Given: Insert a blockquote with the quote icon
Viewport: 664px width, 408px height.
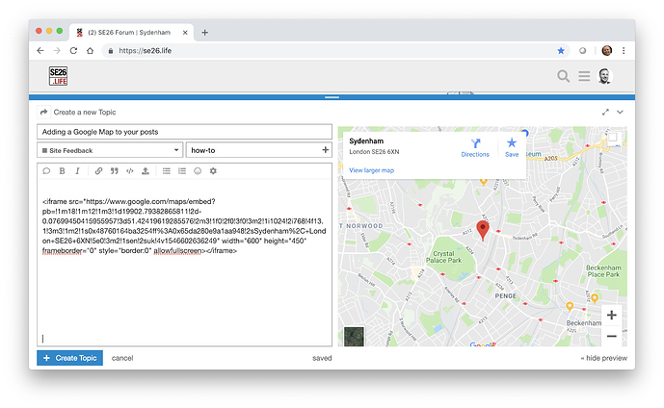Looking at the screenshot, I should (x=114, y=170).
